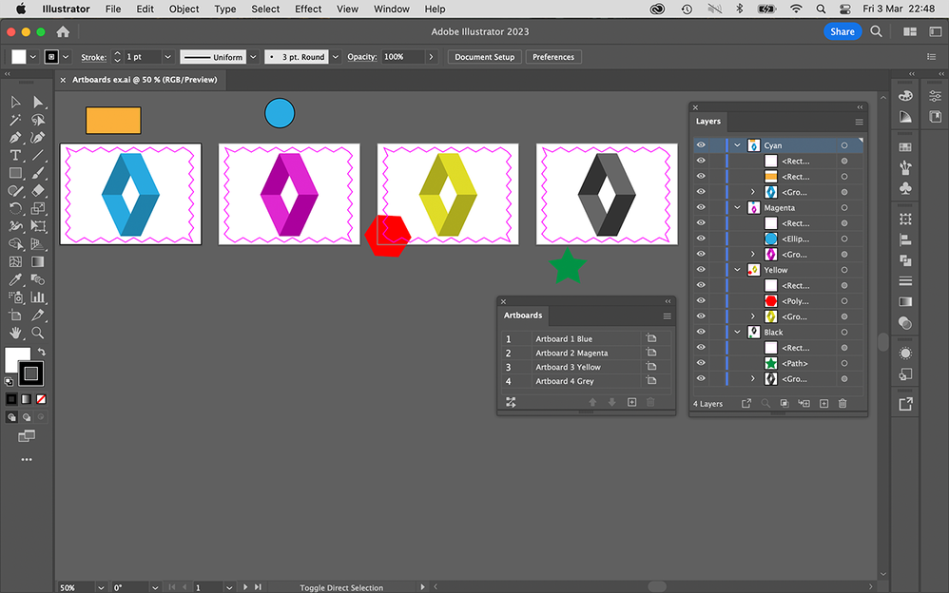Screen dimensions: 949x593
Task: Click the black stroke swatch in toolbar
Action: coord(30,373)
